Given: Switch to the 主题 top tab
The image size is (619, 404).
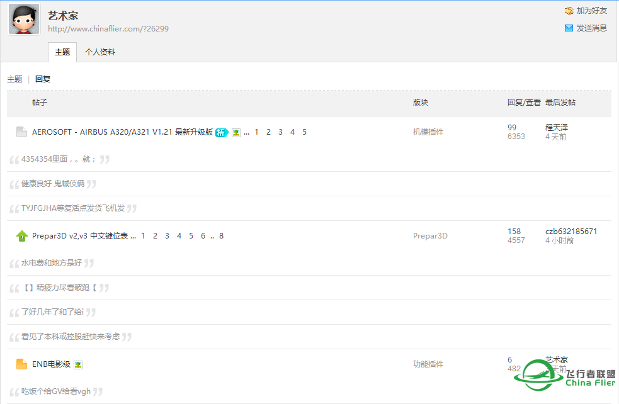Looking at the screenshot, I should click(x=62, y=52).
